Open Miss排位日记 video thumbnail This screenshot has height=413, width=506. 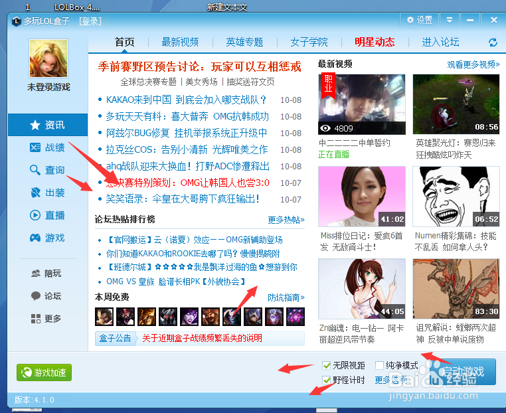[362, 197]
